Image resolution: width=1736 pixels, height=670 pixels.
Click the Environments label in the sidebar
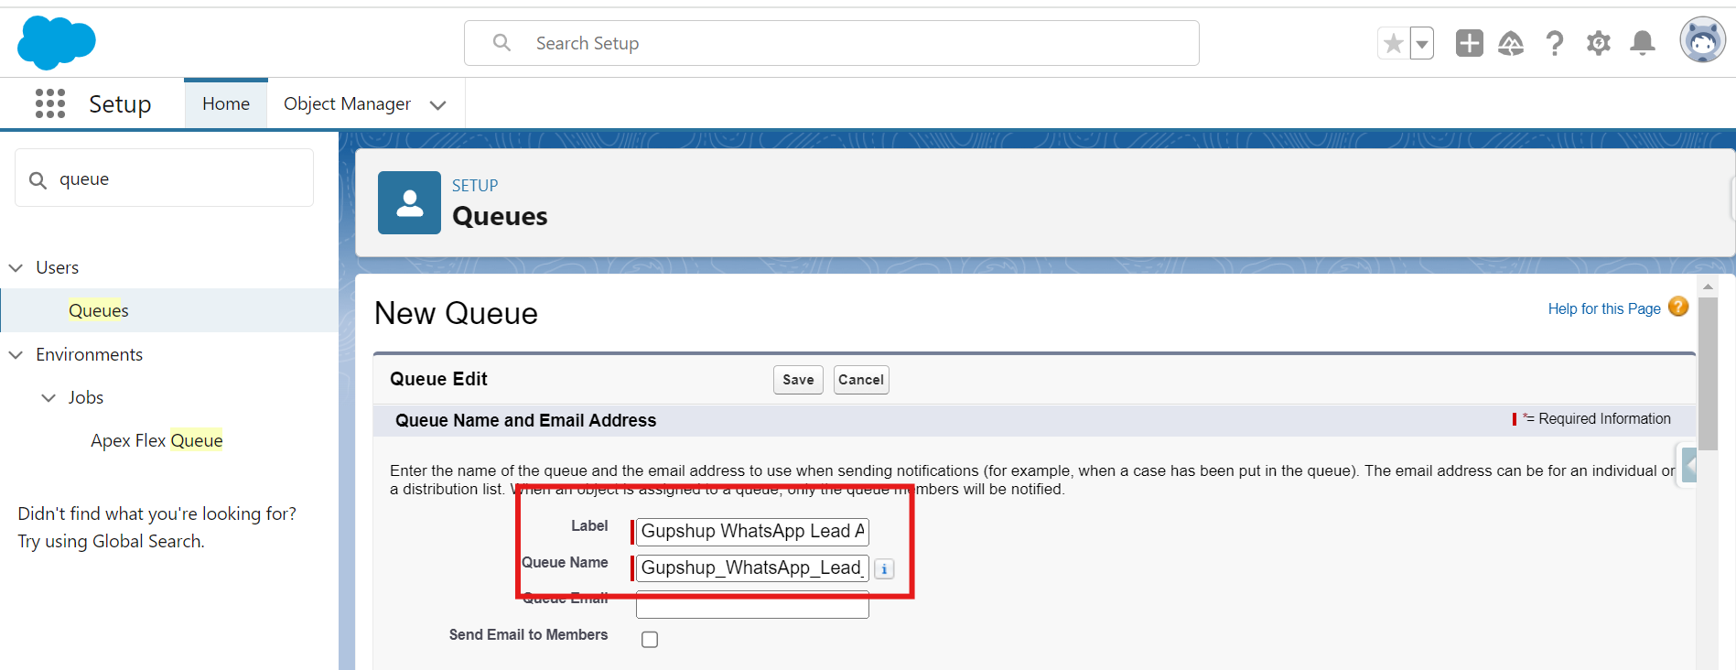pos(90,354)
